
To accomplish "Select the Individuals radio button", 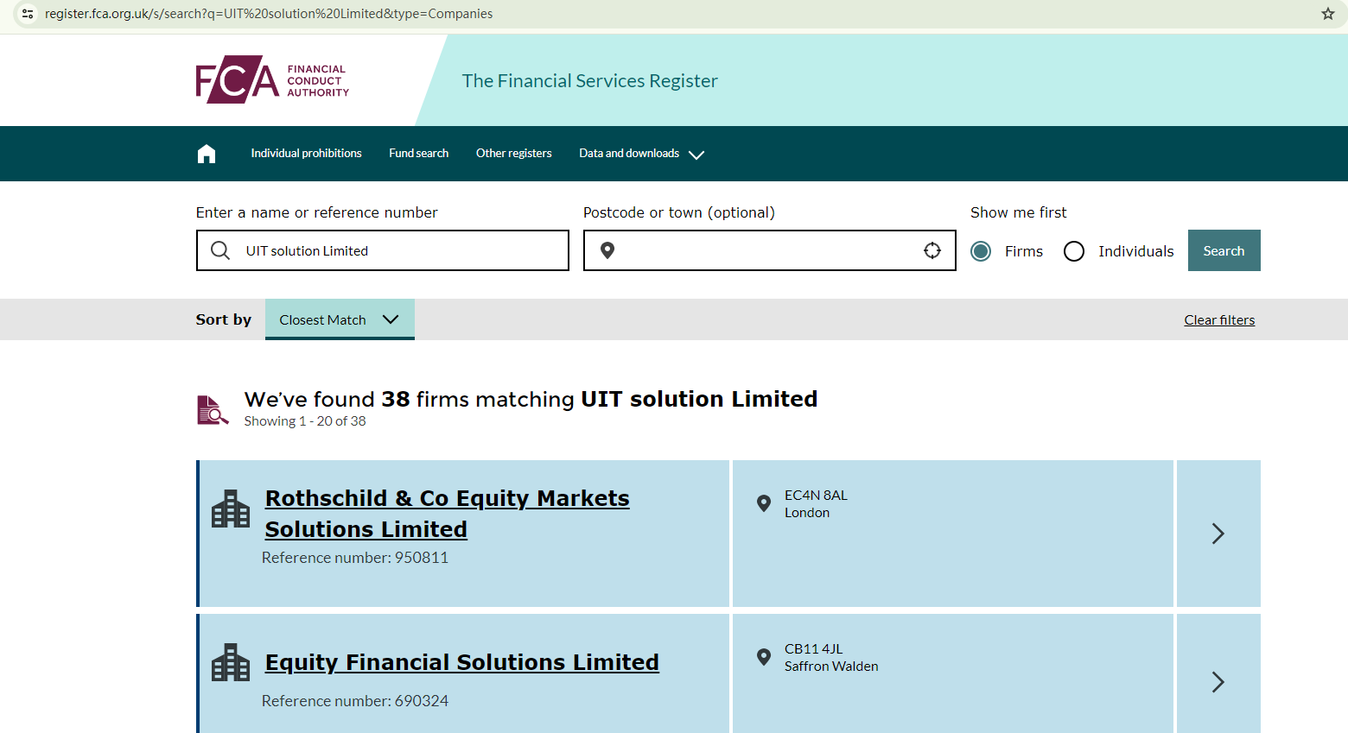I will [x=1074, y=251].
